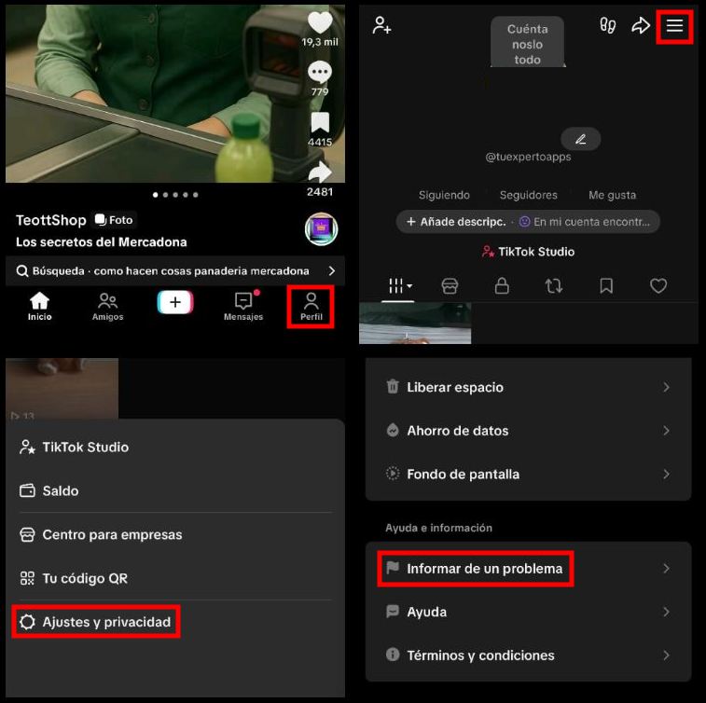Open the hamburger menu on profile
The height and width of the screenshot is (703, 706).
click(x=674, y=26)
